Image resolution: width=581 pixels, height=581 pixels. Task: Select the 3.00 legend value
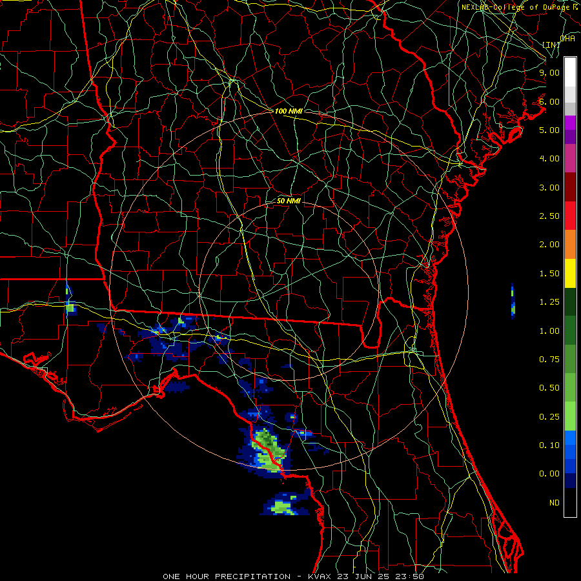(549, 187)
